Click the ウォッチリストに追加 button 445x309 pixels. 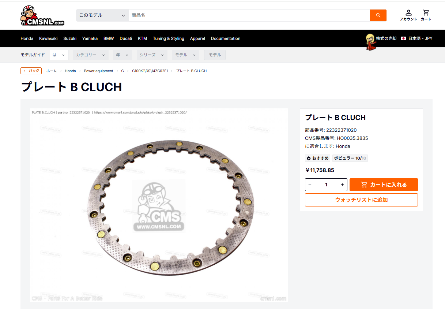[x=361, y=200]
